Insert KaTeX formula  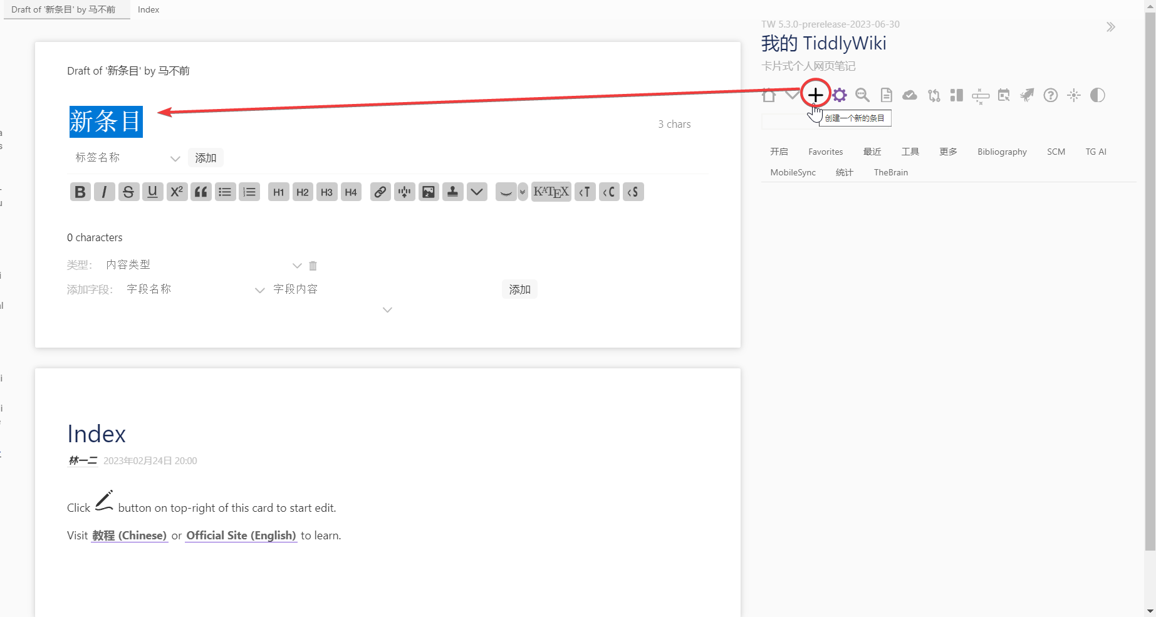tap(551, 192)
